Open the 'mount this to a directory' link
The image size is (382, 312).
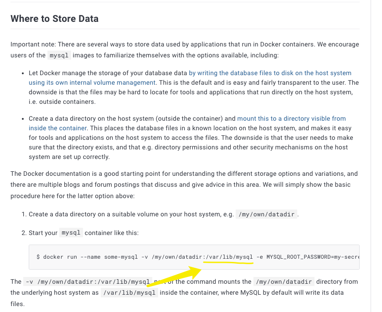click(291, 118)
